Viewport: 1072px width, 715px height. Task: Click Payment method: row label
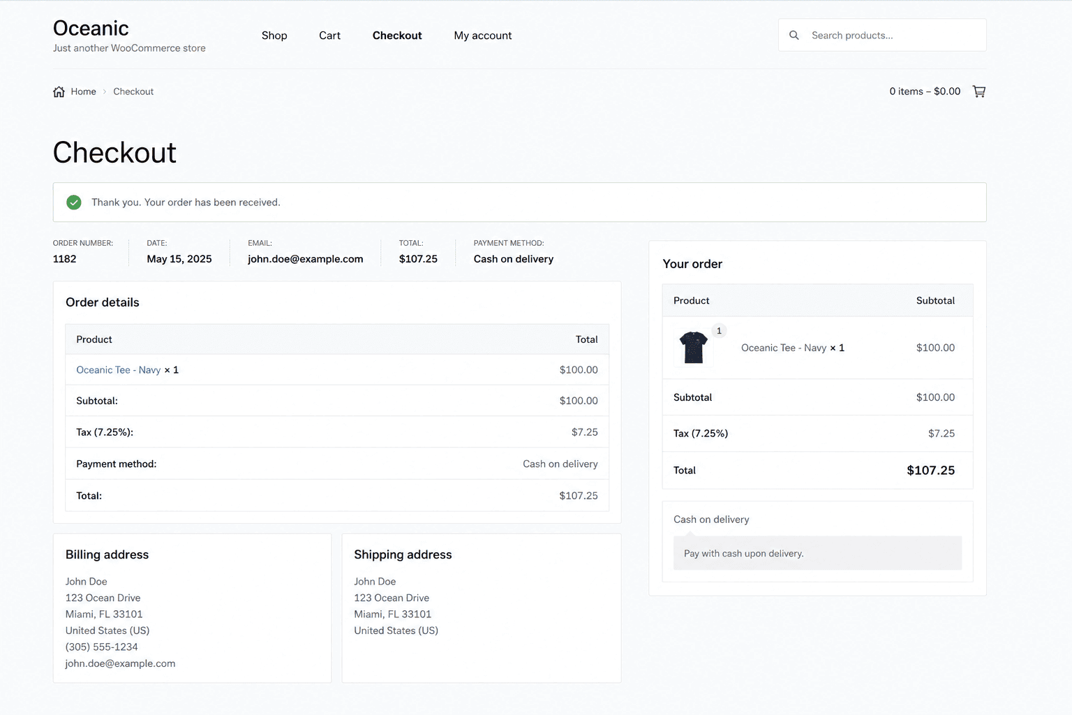[117, 464]
